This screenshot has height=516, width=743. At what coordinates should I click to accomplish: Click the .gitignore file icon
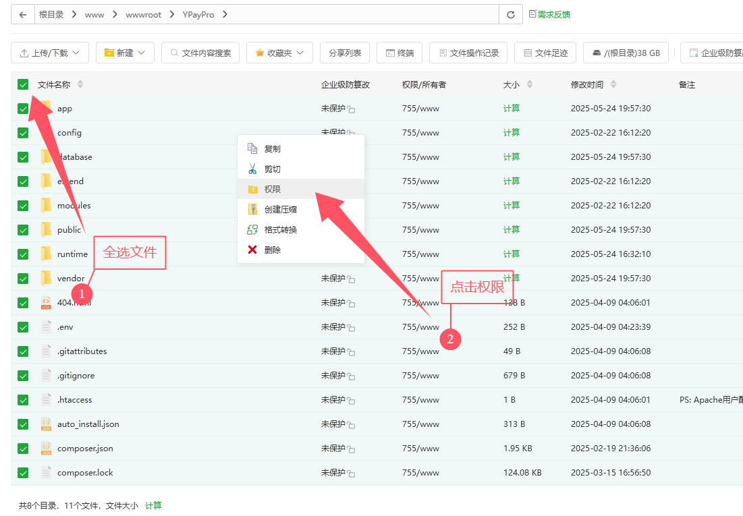click(x=46, y=375)
